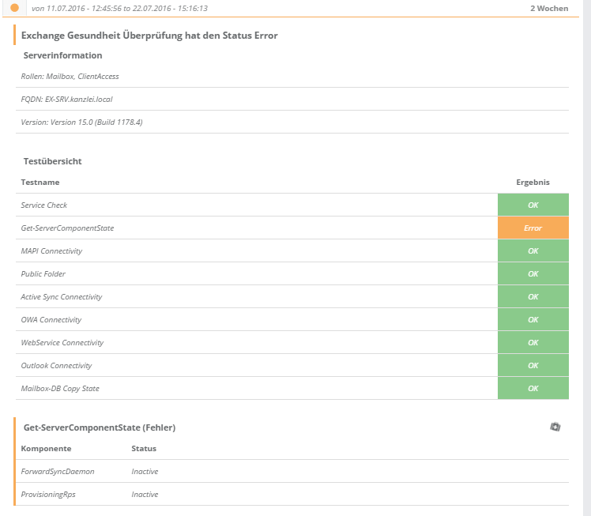Image resolution: width=591 pixels, height=516 pixels.
Task: Click the orange Error result for Get-ServerComponentState
Action: (533, 228)
